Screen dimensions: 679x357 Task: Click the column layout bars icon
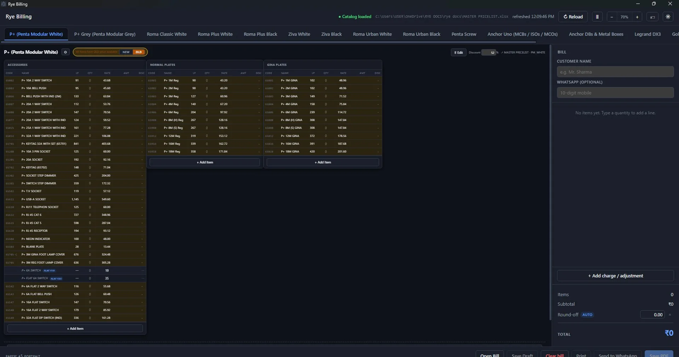[x=597, y=17]
